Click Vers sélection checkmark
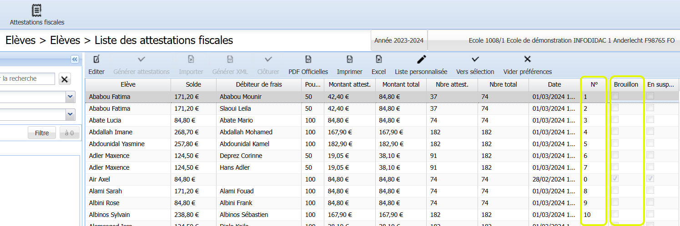The height and width of the screenshot is (226, 680). 475,59
